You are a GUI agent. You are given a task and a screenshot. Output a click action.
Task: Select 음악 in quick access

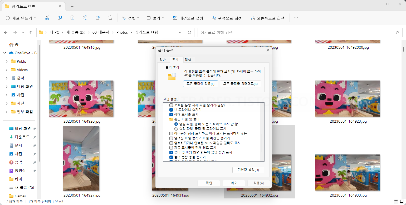(x=16, y=162)
